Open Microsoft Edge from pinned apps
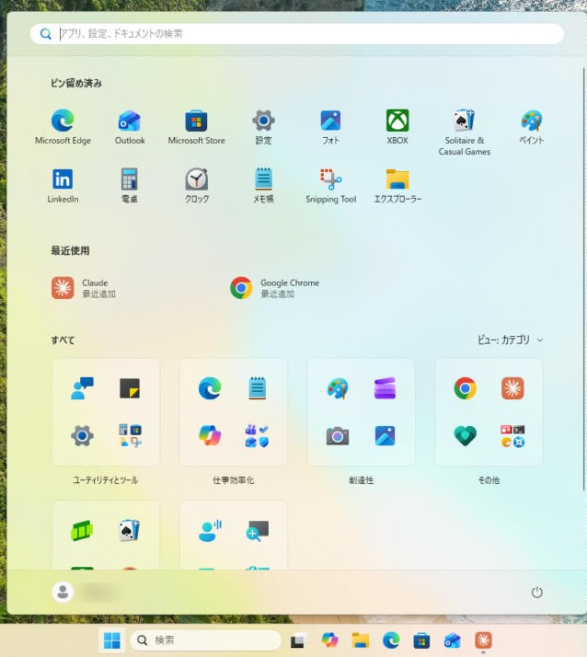 (63, 127)
